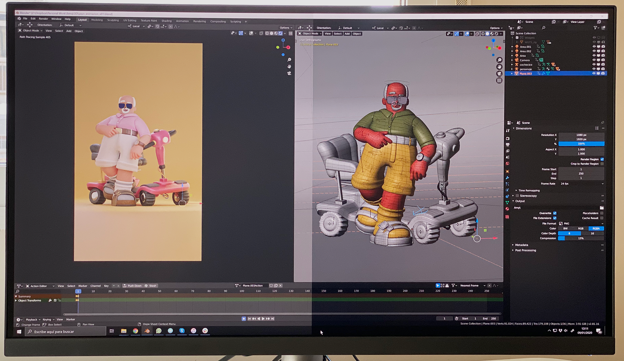Screen dimensions: 624x361
Task: Toggle the Render Region checkbox
Action: [x=602, y=159]
